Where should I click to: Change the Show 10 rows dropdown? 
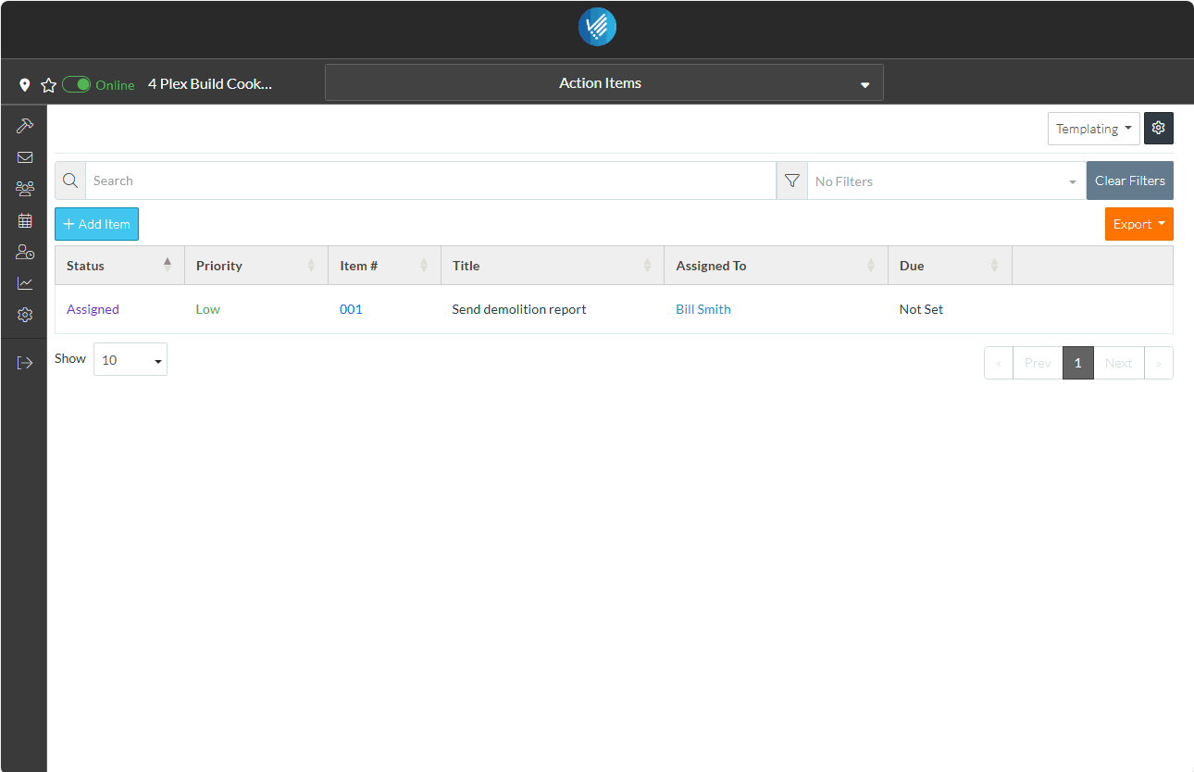[x=131, y=359]
